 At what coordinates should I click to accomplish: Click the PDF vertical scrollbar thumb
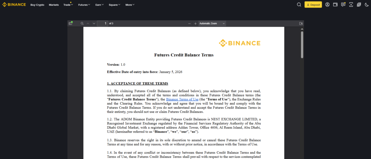[x=302, y=45]
